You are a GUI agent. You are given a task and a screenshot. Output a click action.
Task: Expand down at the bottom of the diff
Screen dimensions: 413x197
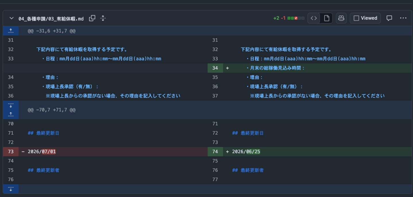11,189
